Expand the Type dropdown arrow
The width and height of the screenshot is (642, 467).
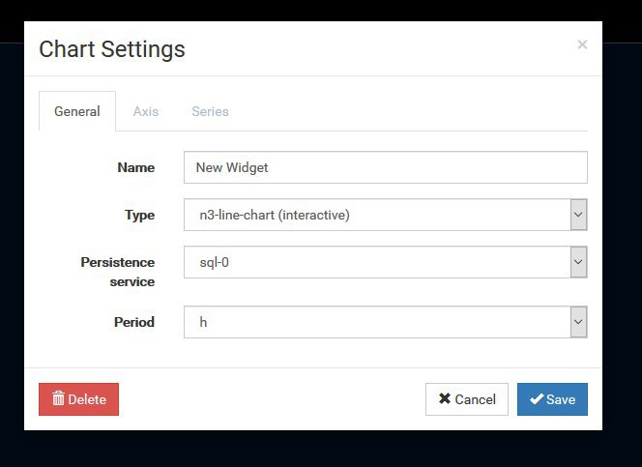578,215
